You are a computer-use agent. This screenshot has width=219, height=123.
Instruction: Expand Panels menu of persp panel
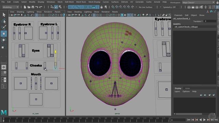(115, 12)
